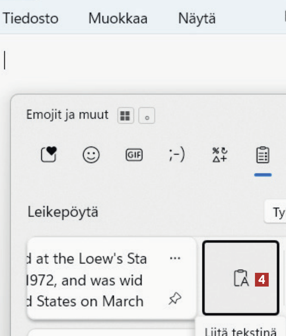This screenshot has height=336, width=286.
Task: Expand the three-dot options on clipboard item
Action: pyautogui.click(x=175, y=258)
